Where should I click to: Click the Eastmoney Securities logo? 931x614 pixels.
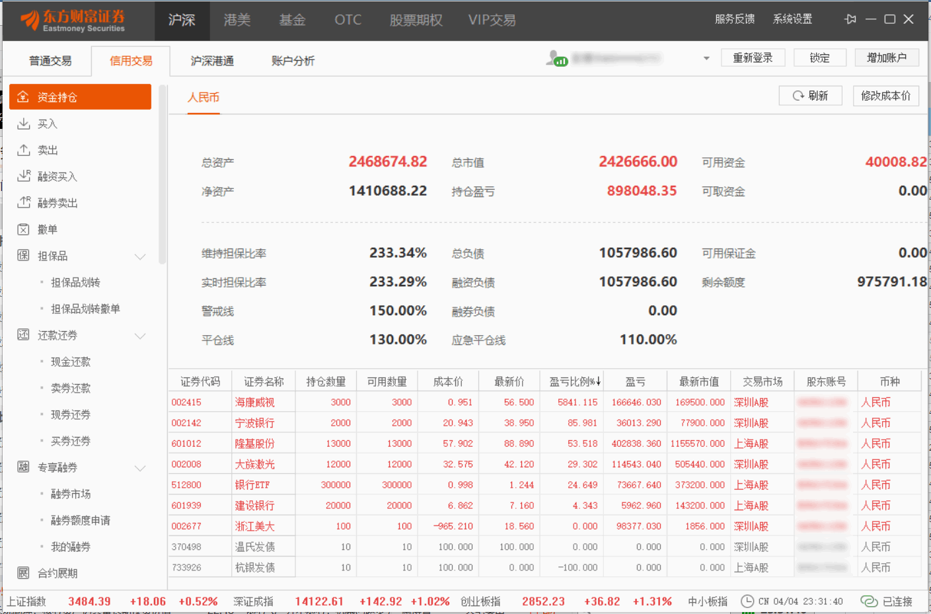tap(73, 20)
